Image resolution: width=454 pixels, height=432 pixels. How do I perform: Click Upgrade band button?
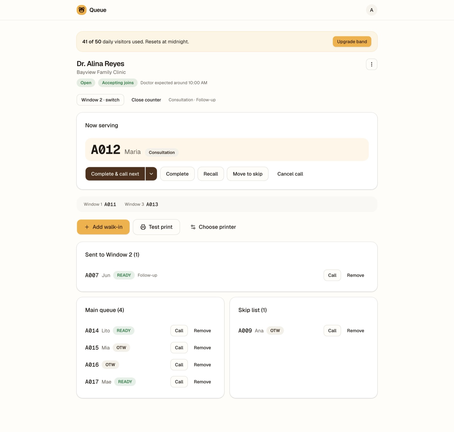[x=352, y=41]
